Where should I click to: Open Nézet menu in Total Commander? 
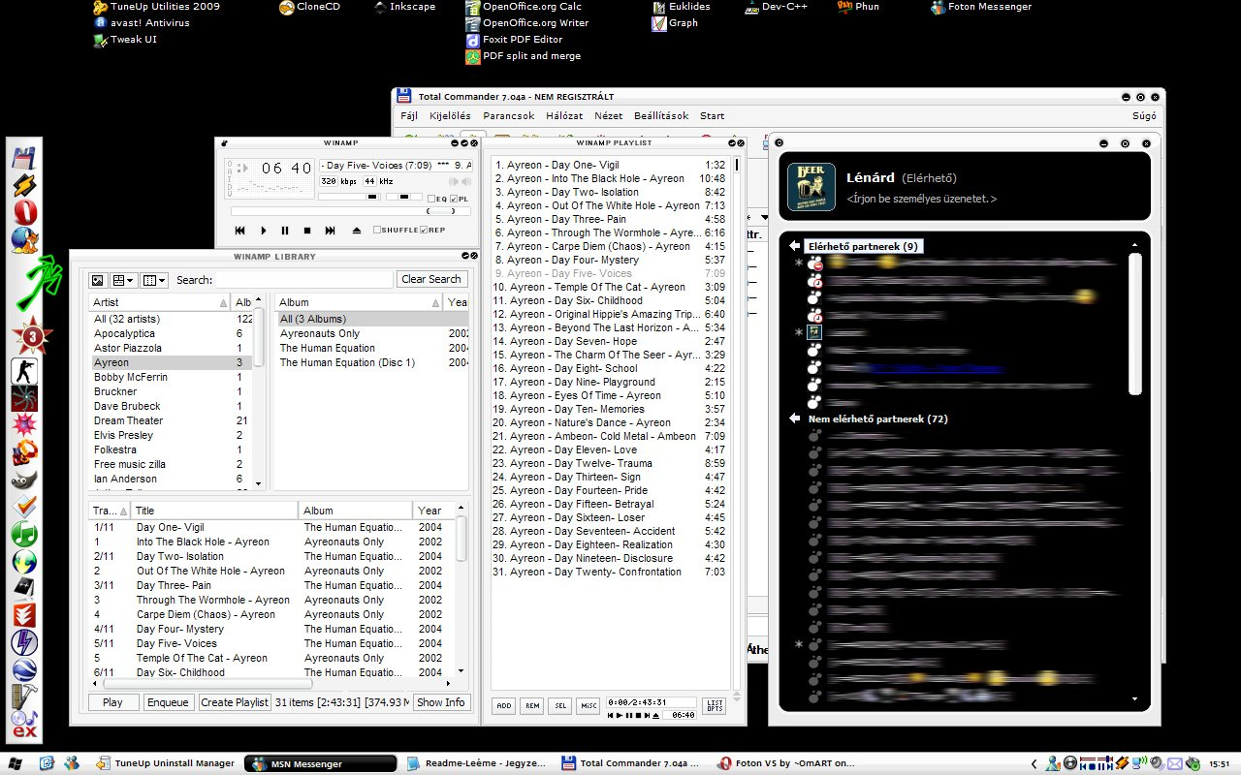(x=609, y=115)
